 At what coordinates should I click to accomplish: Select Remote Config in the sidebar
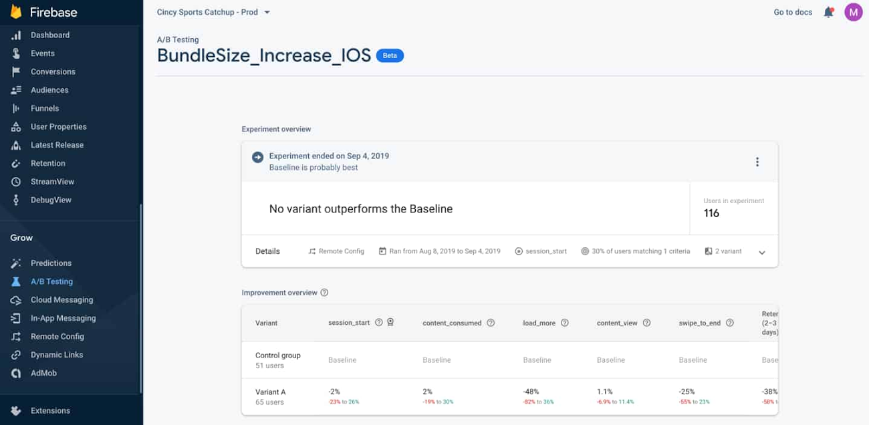(57, 337)
